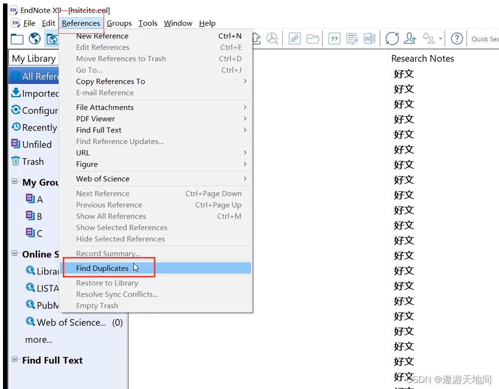499x389 pixels.
Task: Open the PubMed online search
Action: click(x=42, y=305)
